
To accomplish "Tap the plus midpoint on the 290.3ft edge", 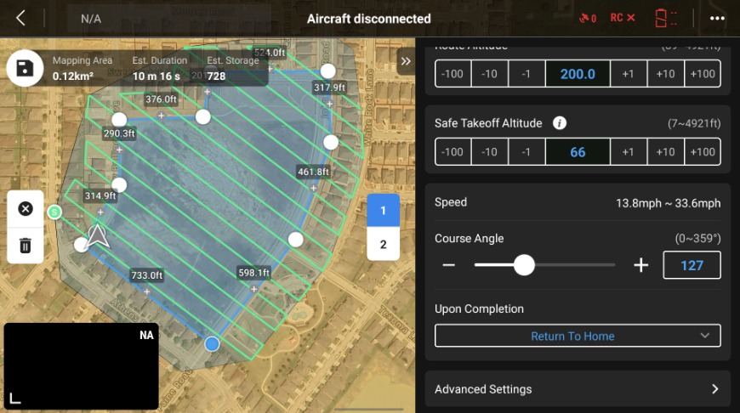I will tap(119, 150).
